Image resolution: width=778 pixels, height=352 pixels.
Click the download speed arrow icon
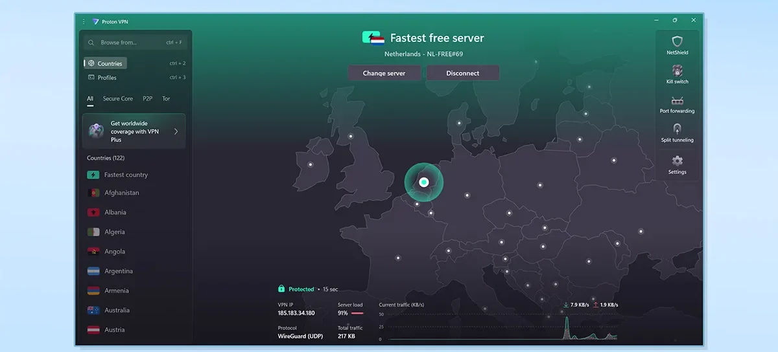click(566, 305)
